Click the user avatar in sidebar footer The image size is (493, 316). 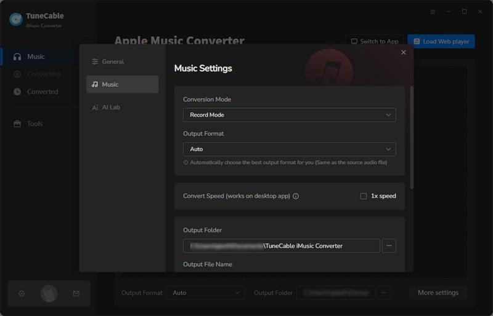point(49,294)
